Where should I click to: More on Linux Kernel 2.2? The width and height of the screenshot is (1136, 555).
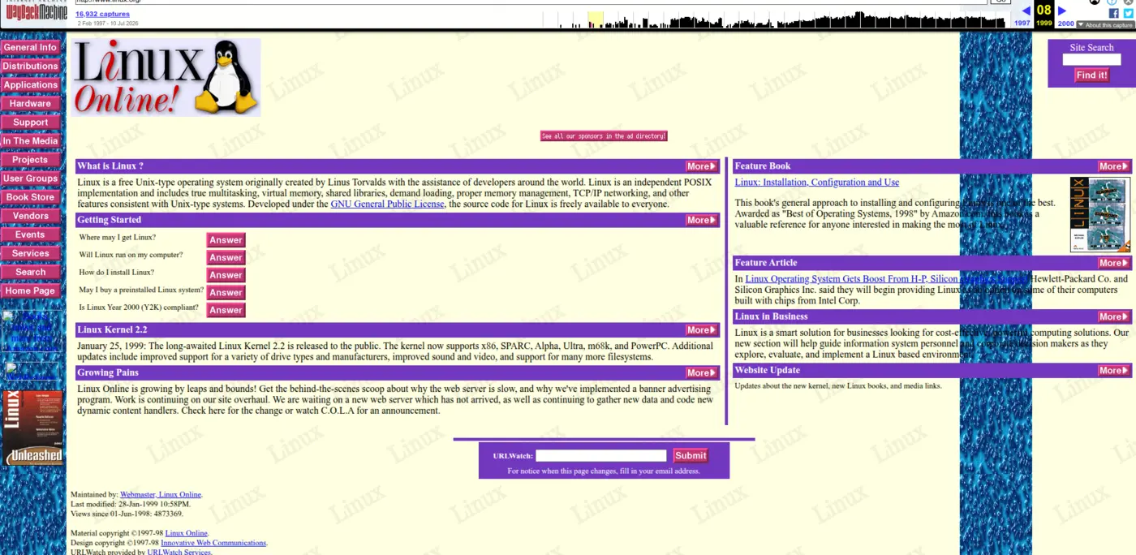click(702, 330)
